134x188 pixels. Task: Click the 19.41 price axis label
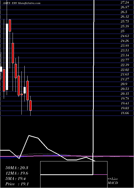click(x=125, y=103)
